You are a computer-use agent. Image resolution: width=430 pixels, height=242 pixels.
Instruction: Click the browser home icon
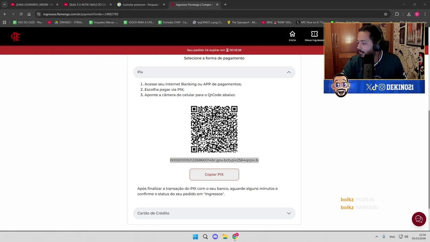29,14
